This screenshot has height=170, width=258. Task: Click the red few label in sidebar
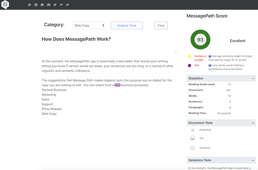pos(196,65)
